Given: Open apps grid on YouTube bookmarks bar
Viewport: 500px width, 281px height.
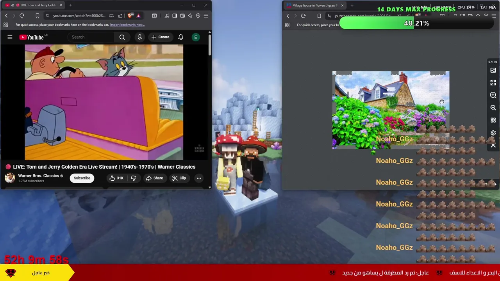Looking at the screenshot, I should click(x=6, y=25).
